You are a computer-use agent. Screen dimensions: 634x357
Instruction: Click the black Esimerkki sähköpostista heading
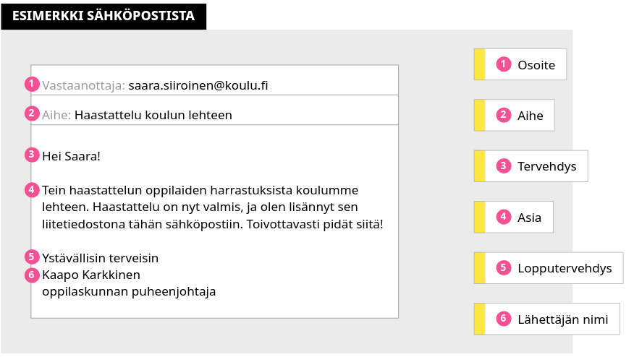[x=103, y=14]
